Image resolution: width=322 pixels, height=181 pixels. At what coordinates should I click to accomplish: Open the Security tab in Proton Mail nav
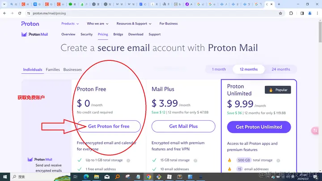[86, 34]
